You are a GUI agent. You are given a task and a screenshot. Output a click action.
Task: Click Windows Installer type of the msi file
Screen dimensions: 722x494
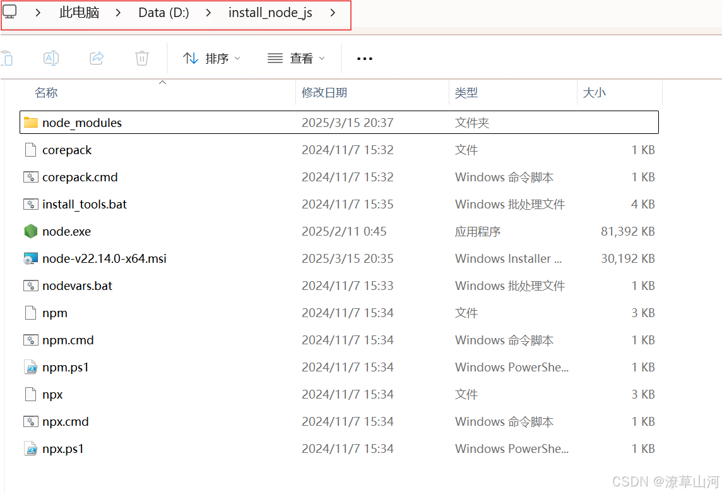coord(508,259)
